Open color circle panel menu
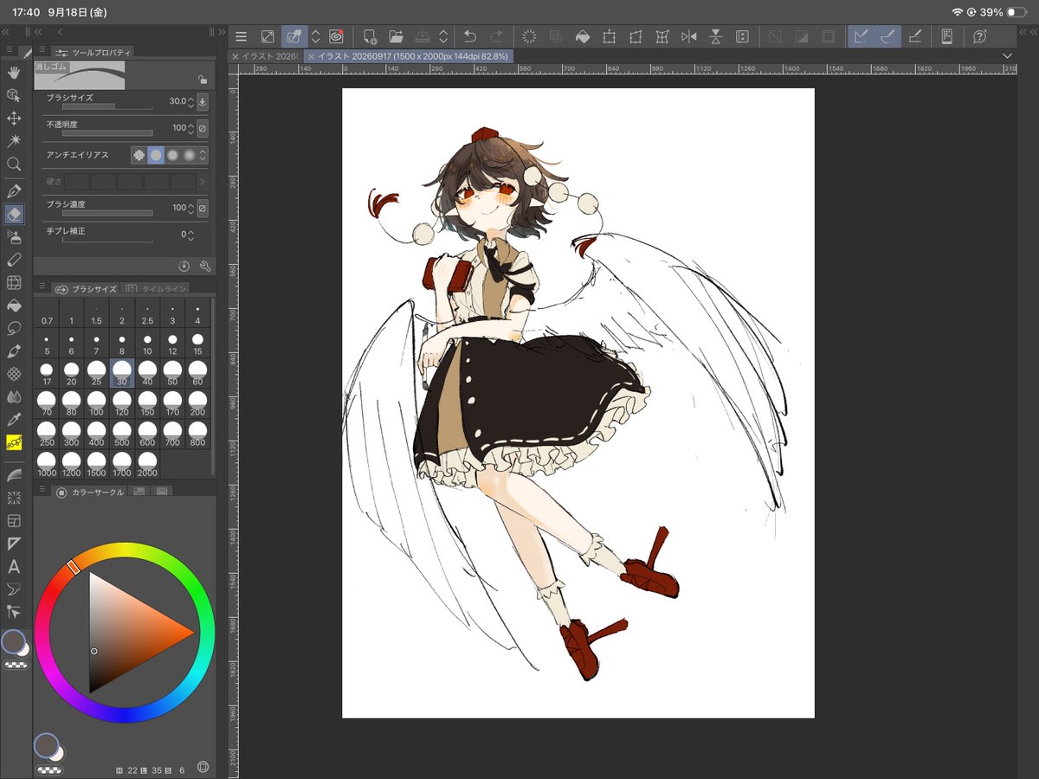Screen dimensions: 1039x779 [42, 487]
